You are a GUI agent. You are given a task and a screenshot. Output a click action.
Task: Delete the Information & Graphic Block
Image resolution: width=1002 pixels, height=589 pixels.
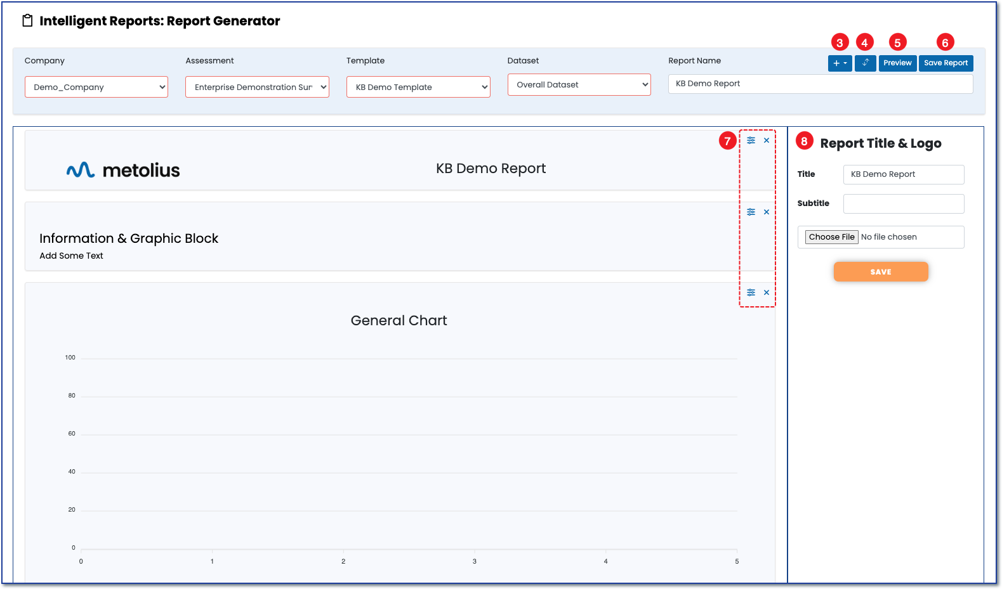[767, 212]
